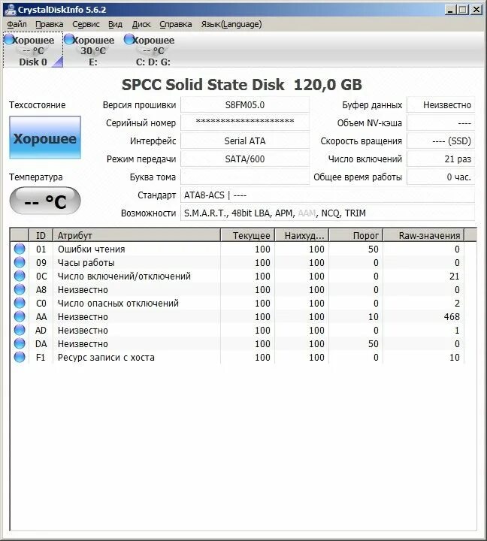The width and height of the screenshot is (487, 541).
Task: Maximize the CrystalDiskInfo window
Action: pos(462,9)
